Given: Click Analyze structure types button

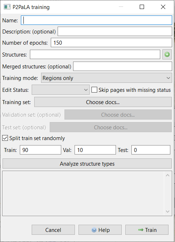Looking at the screenshot, I should pos(87,163).
